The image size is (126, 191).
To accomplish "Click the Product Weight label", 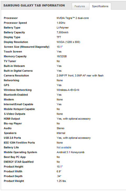I will point(14,181).
